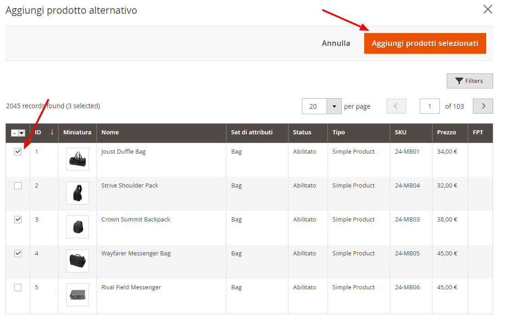Sort by Status column header
The image size is (505, 315).
[308, 133]
